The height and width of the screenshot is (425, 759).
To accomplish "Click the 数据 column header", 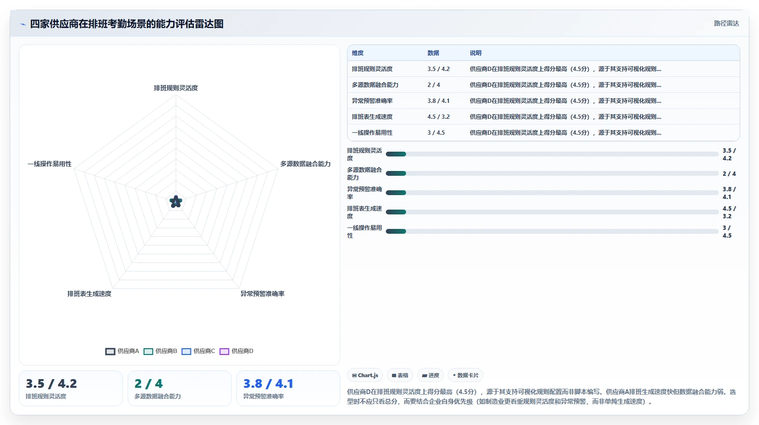I will tap(433, 53).
